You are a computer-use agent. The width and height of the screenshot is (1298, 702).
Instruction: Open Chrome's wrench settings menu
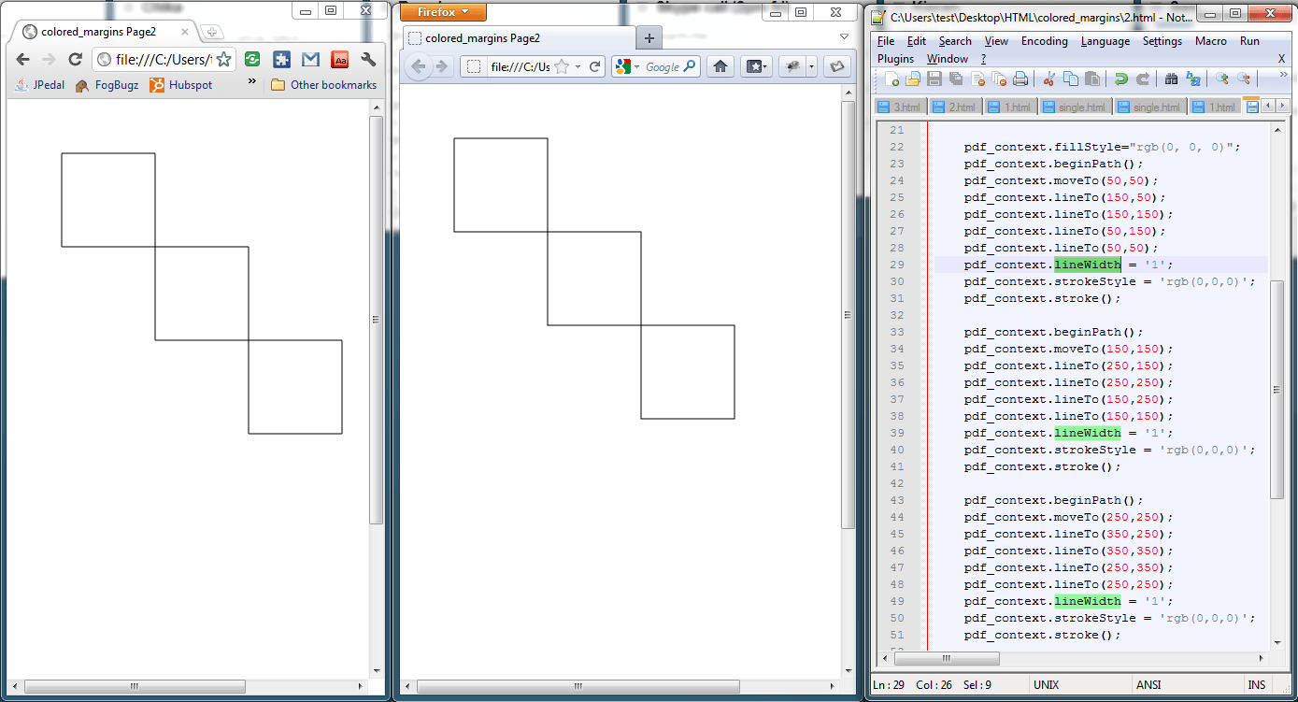pyautogui.click(x=368, y=59)
